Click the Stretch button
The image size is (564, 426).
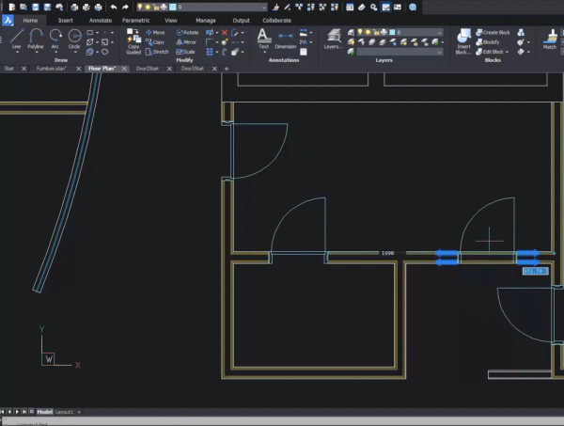point(155,52)
